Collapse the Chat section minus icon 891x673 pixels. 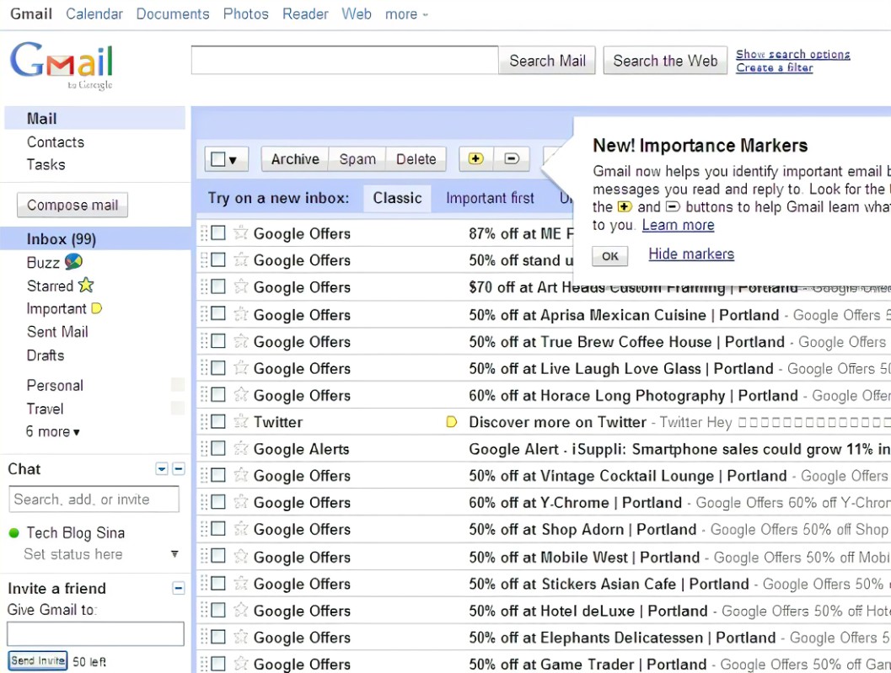click(x=178, y=469)
